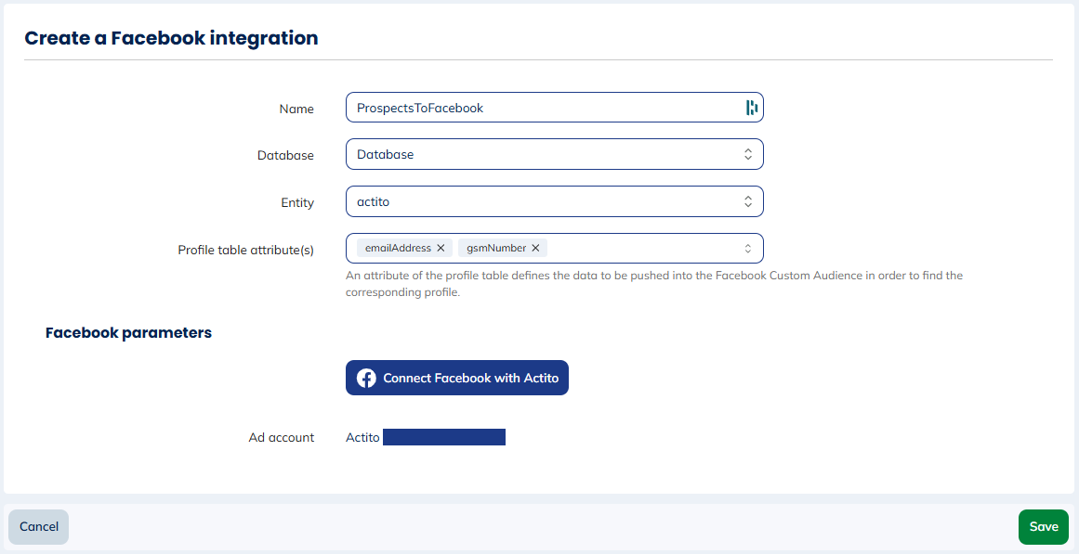Open the Entity dropdown chevron
This screenshot has height=554, width=1079.
[x=747, y=202]
